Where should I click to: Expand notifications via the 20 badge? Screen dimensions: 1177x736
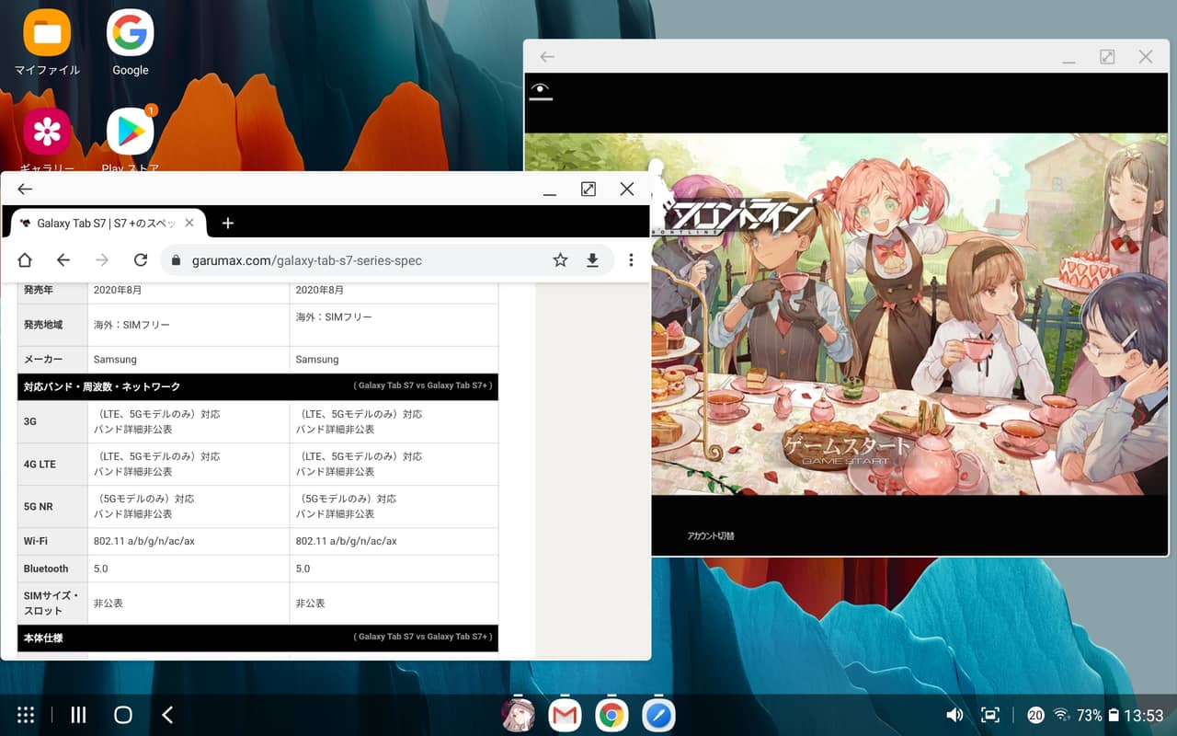tap(1035, 714)
